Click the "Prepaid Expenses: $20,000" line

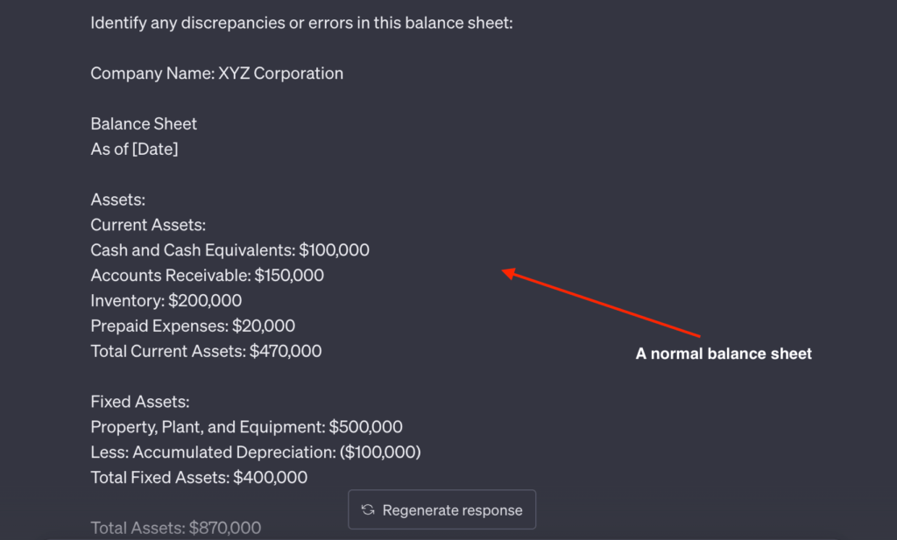pyautogui.click(x=193, y=326)
